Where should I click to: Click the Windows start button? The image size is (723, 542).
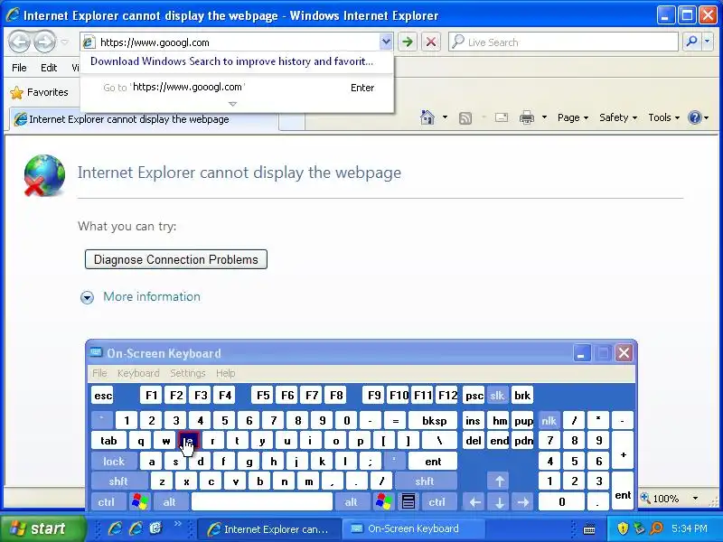tap(43, 528)
